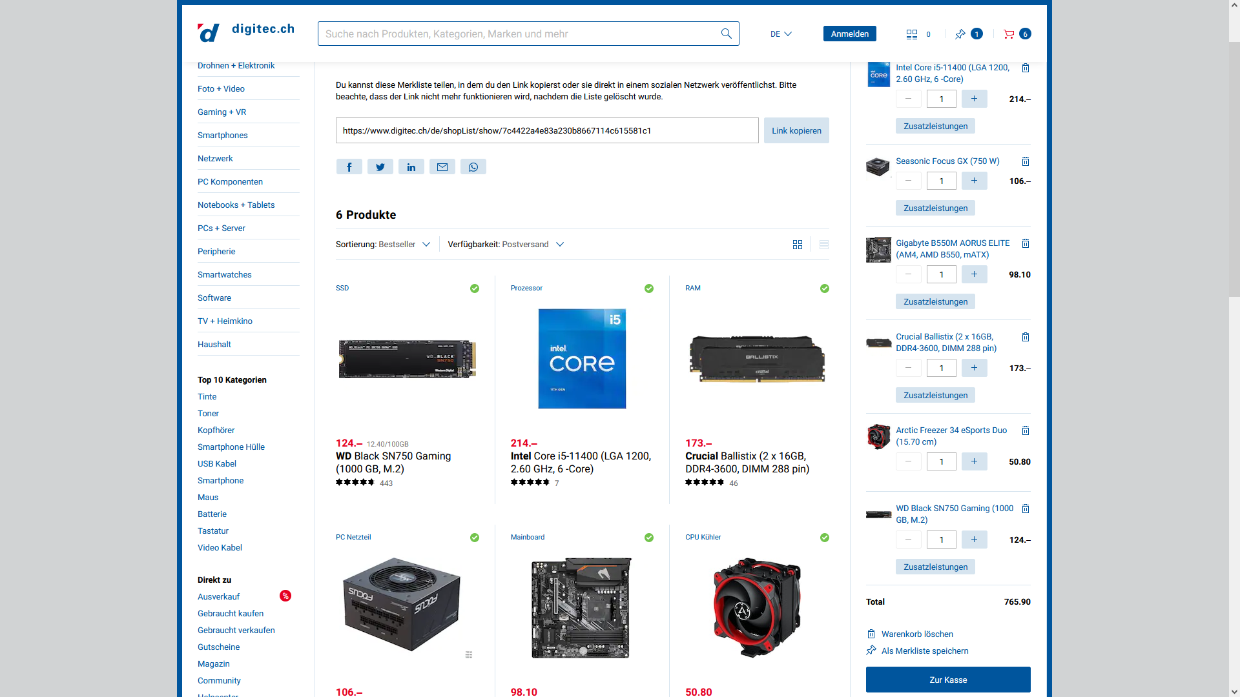
Task: Open Gaming + VR category
Action: point(222,112)
